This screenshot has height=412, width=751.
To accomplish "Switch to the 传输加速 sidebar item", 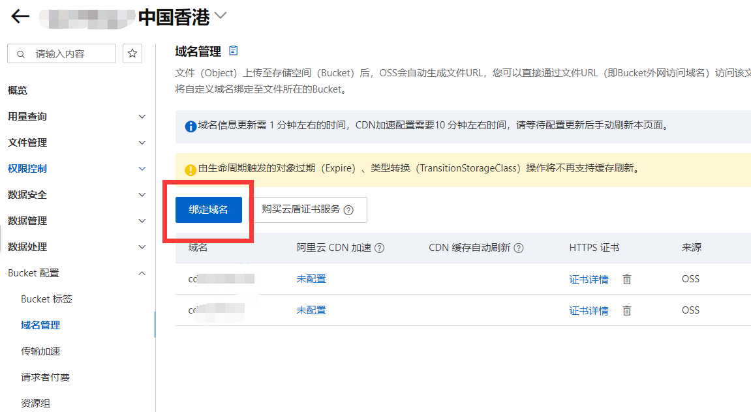I will (45, 351).
